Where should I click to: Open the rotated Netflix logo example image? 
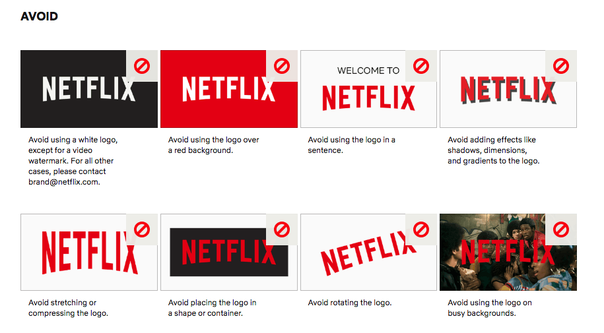(368, 252)
